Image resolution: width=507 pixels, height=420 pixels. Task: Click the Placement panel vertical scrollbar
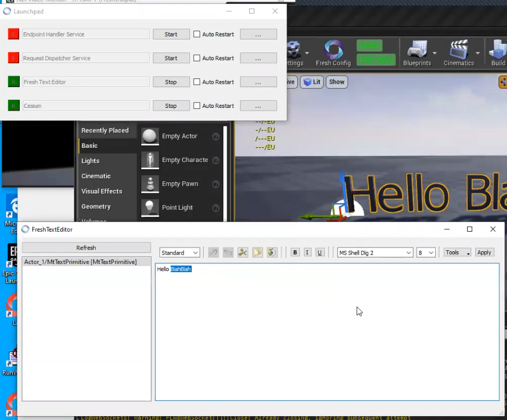tap(225, 174)
